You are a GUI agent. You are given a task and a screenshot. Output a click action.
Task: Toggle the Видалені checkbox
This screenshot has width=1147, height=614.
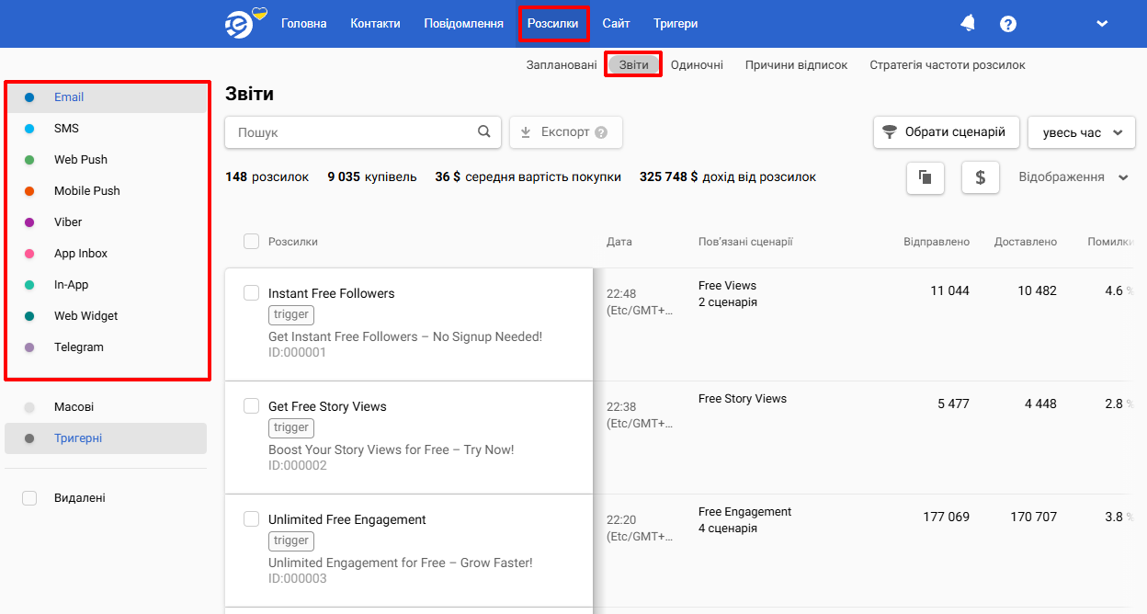point(29,498)
